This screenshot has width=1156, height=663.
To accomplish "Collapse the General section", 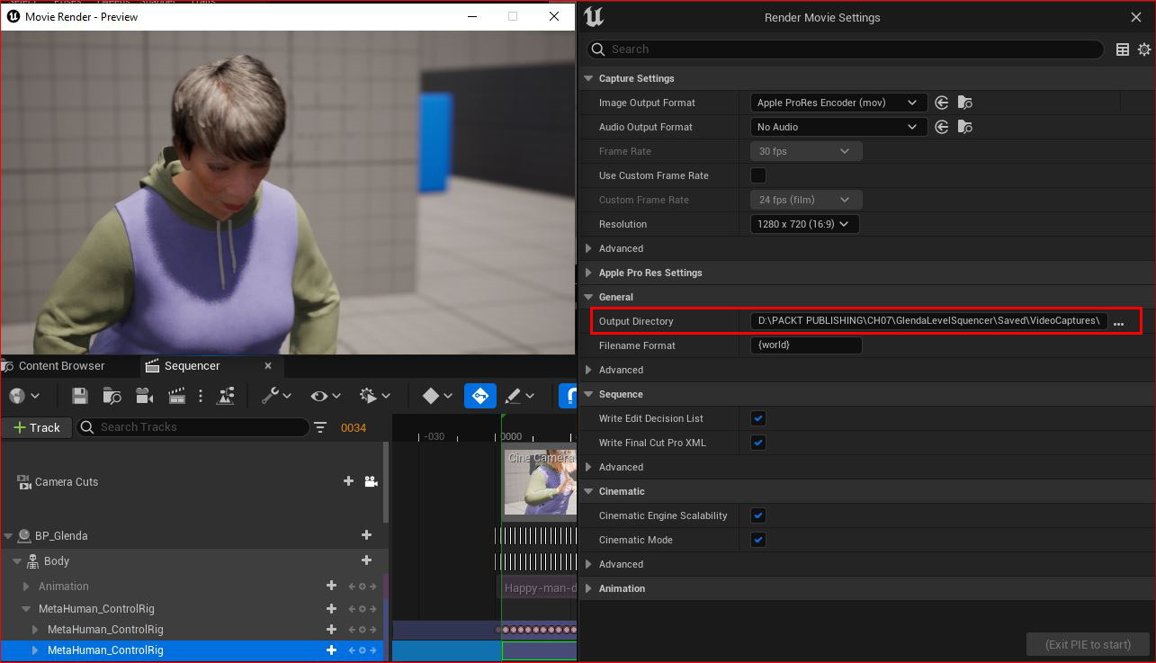I will pos(588,297).
